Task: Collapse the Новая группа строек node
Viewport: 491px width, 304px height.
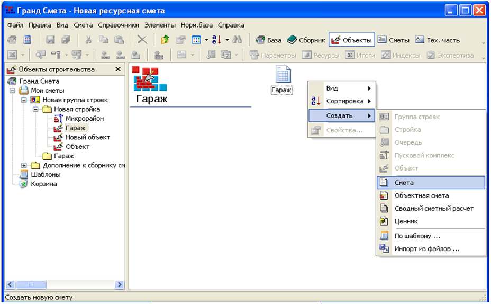Action: tap(24, 100)
